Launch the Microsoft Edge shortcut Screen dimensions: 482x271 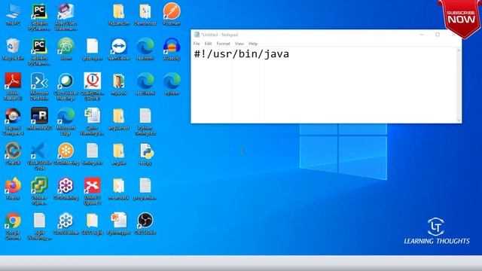click(66, 122)
